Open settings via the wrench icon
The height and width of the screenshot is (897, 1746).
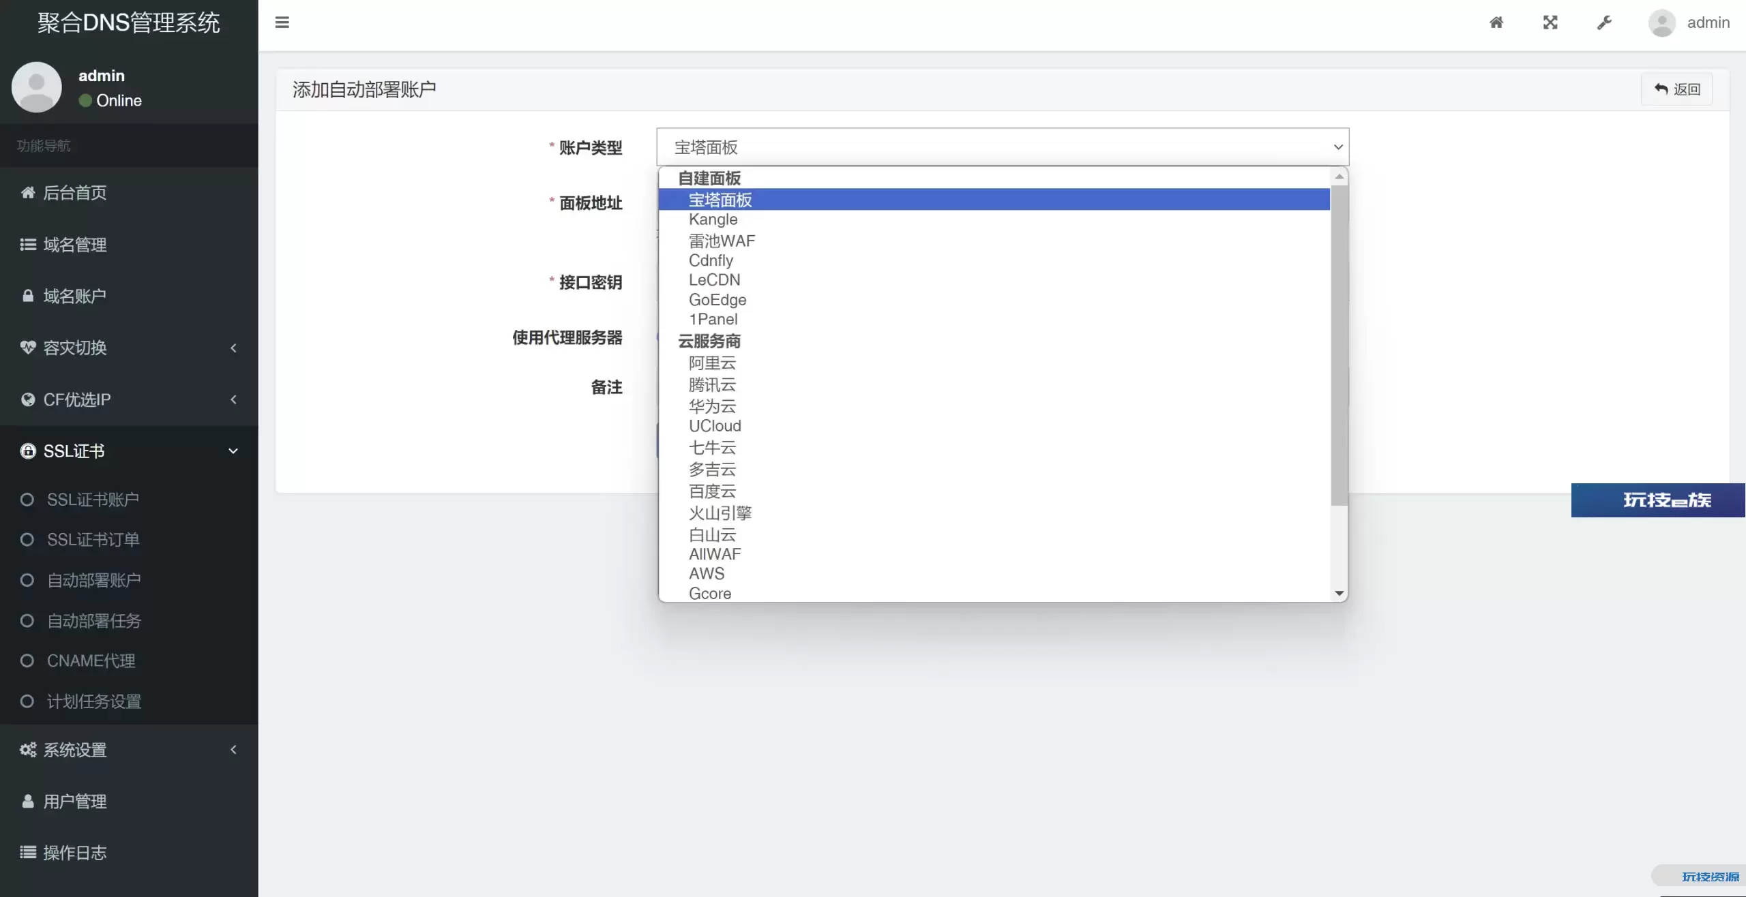(x=1604, y=22)
